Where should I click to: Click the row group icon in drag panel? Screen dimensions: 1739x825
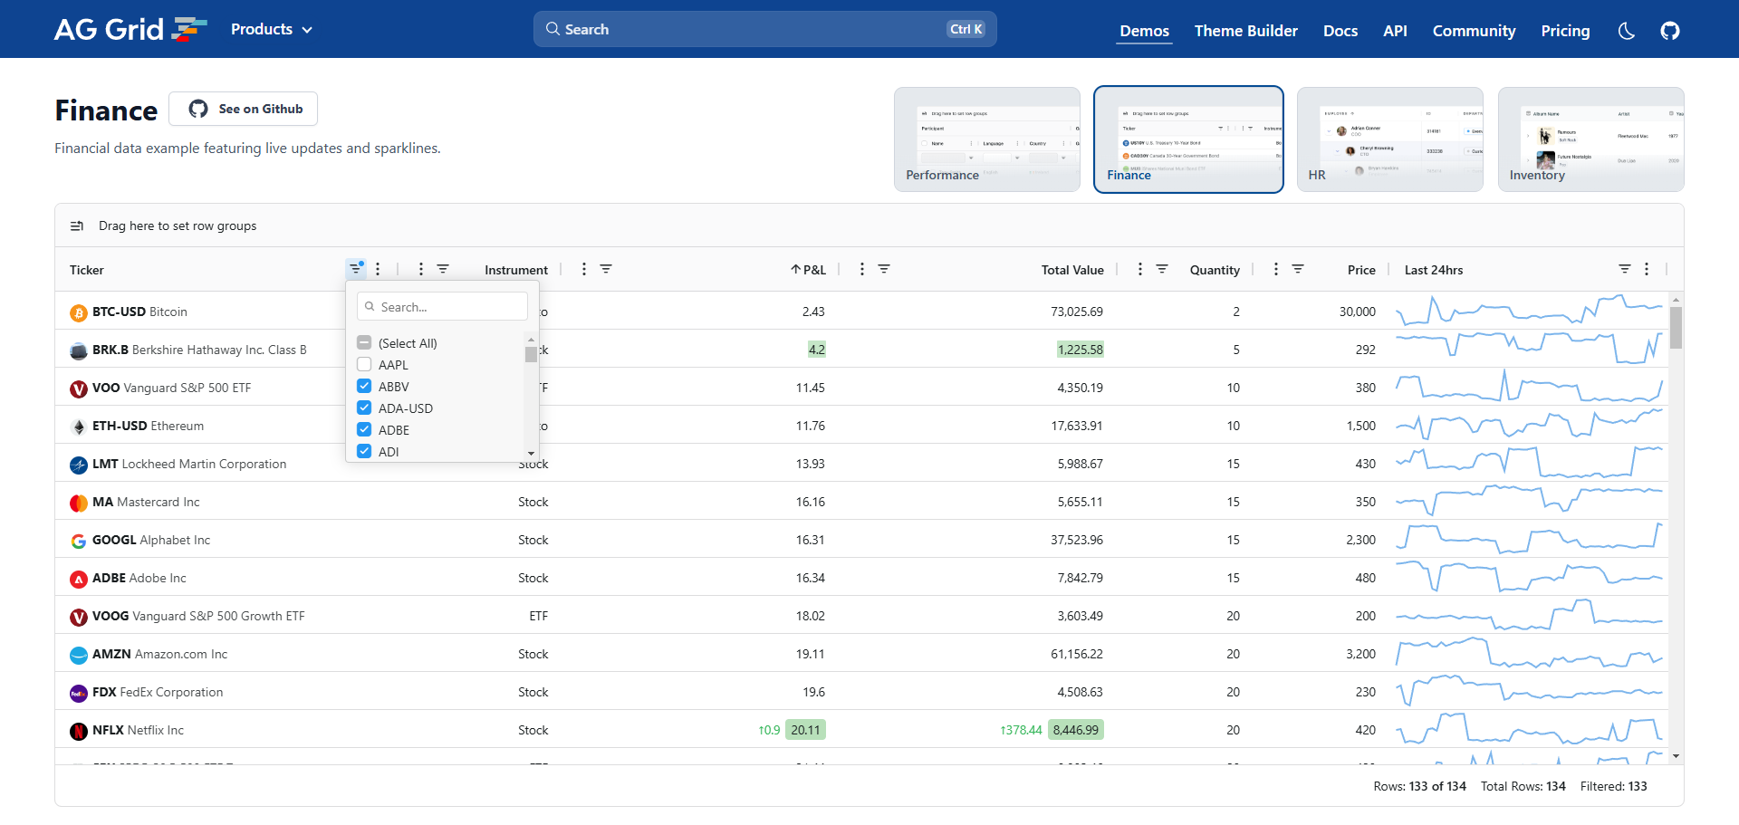click(x=77, y=225)
